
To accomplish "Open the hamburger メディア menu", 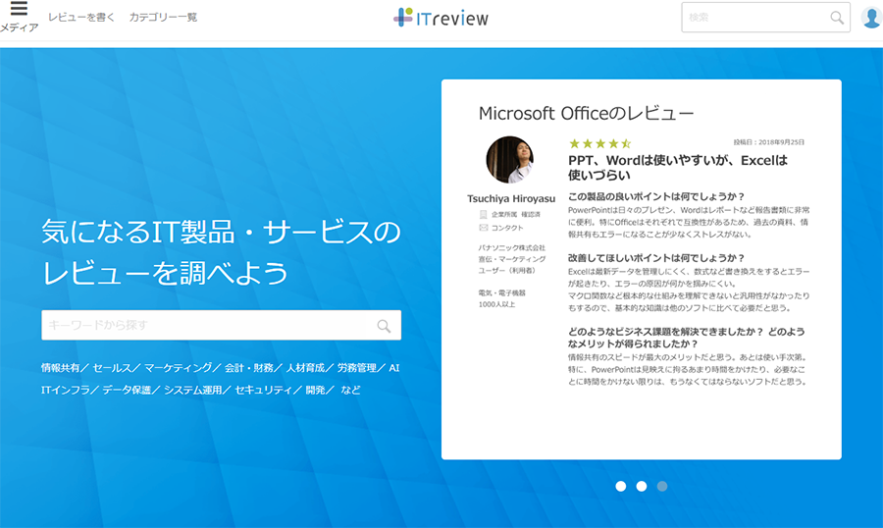I will 19,17.
